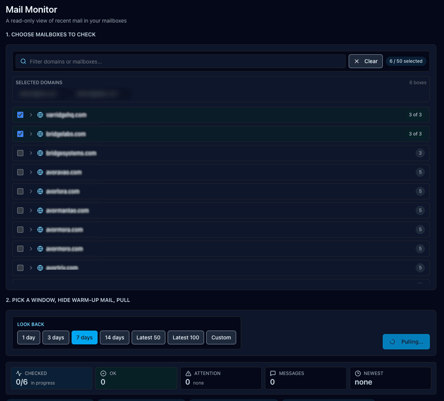Image resolution: width=444 pixels, height=401 pixels.
Task: Click the globe icon in the first domain row
Action: coord(40,115)
